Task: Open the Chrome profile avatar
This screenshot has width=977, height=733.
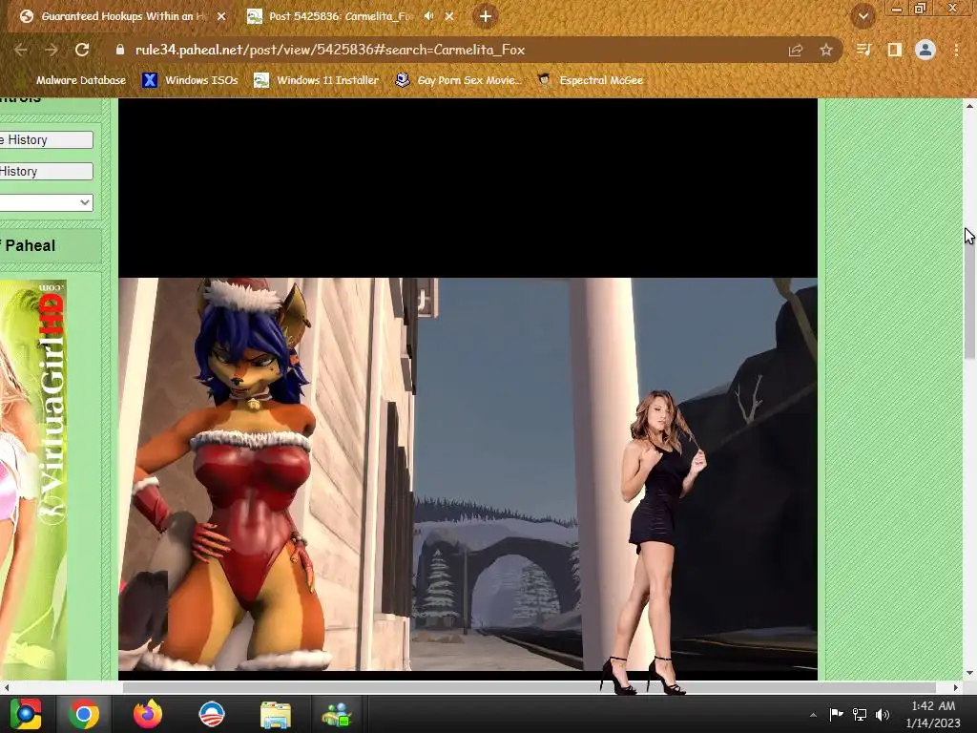Action: [x=925, y=50]
